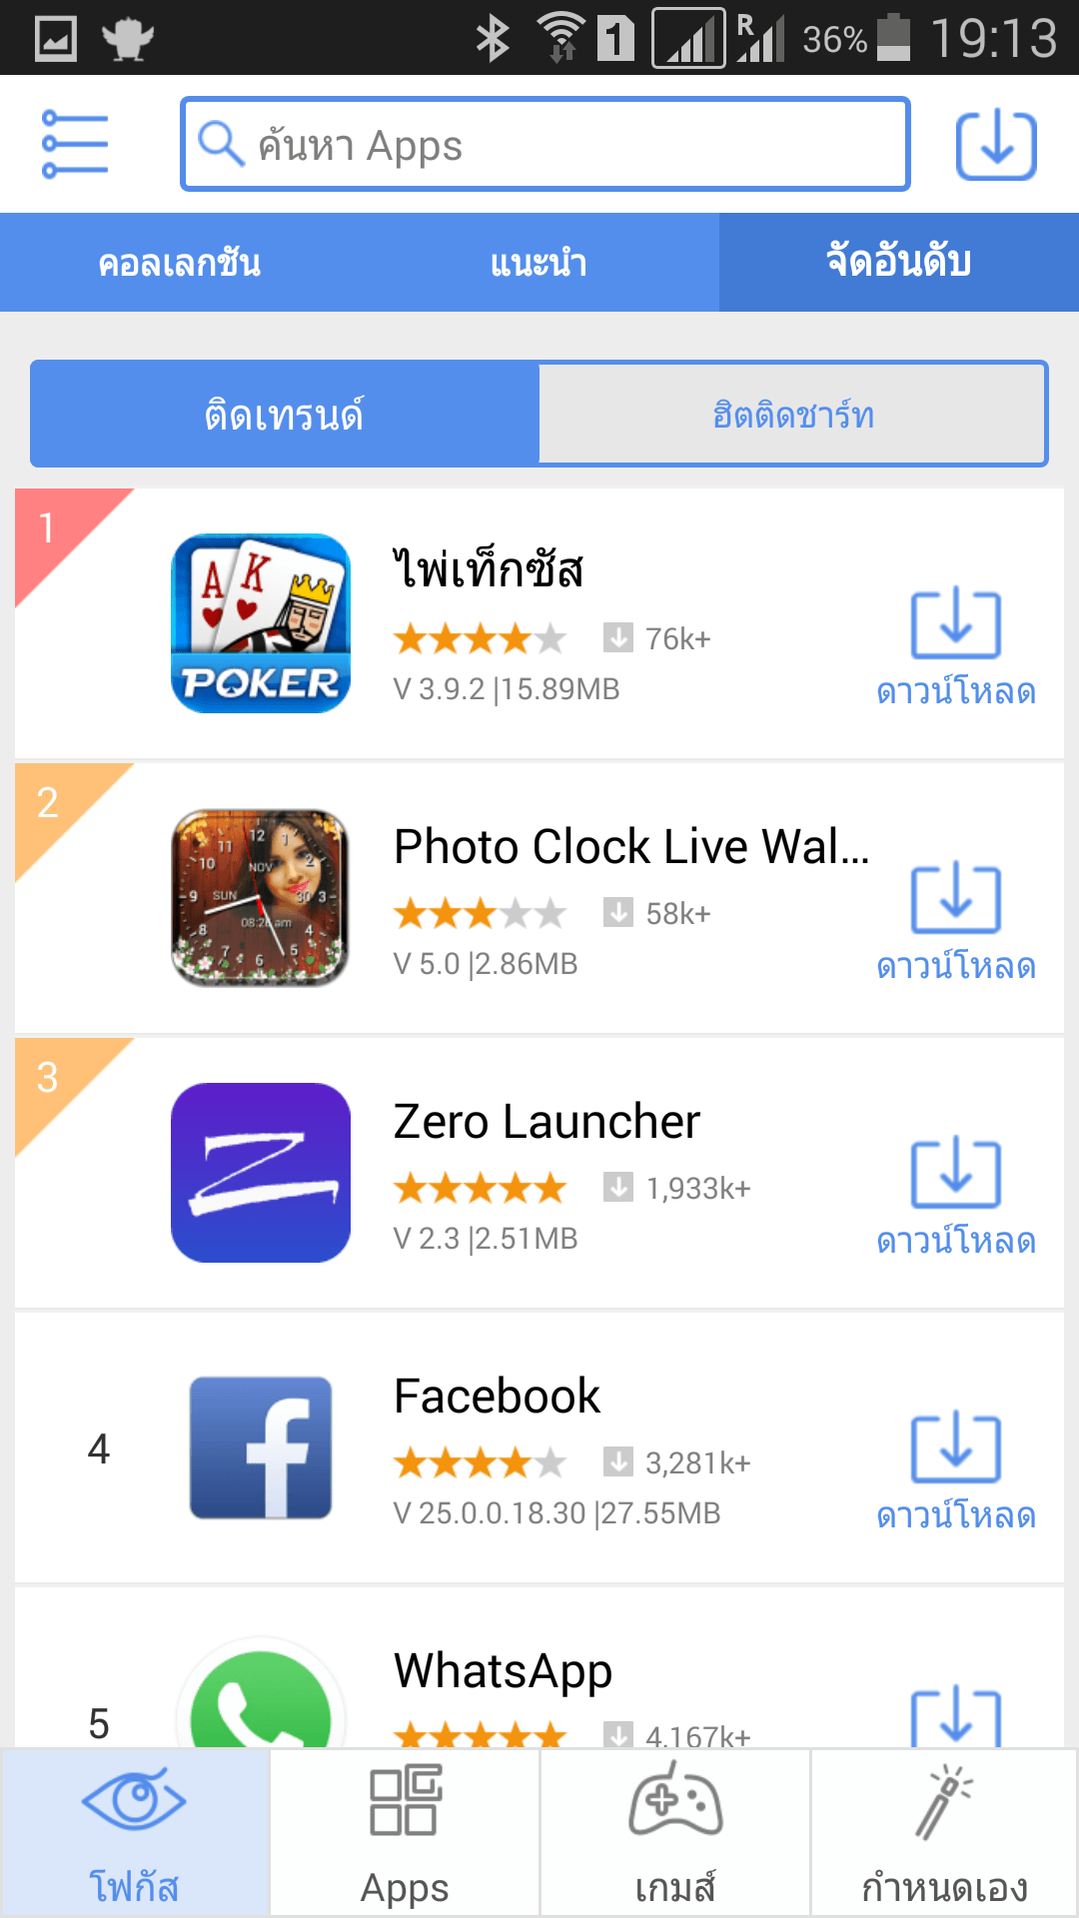Select the จัดอันดับ ranking tab
This screenshot has height=1918, width=1079.
[x=898, y=263]
